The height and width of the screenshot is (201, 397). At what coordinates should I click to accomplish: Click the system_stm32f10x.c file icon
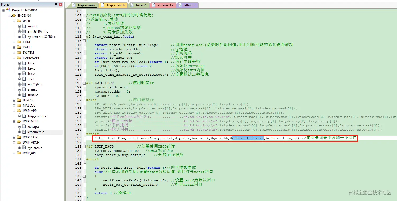(x=24, y=37)
